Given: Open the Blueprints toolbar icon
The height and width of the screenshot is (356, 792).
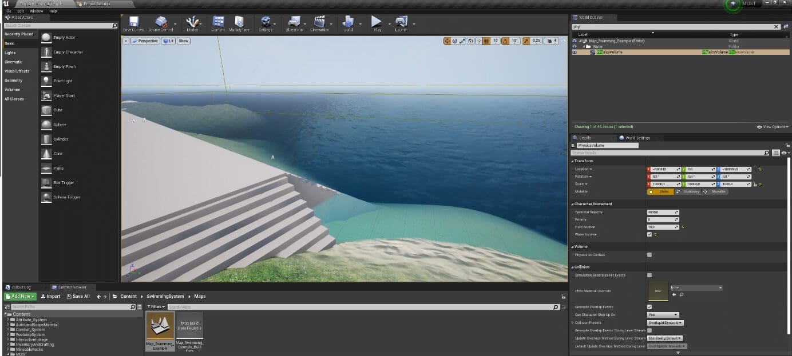Looking at the screenshot, I should tap(294, 22).
